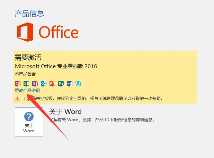Click the Skype for Business icon

coord(78,84)
